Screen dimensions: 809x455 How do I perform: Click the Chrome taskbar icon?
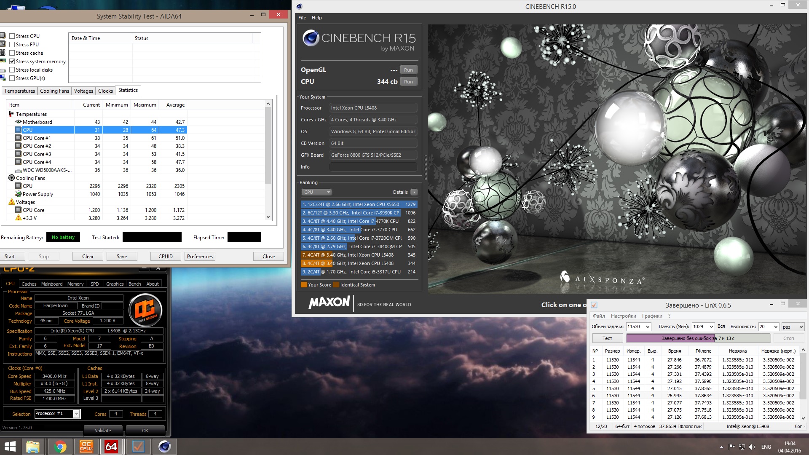click(60, 446)
